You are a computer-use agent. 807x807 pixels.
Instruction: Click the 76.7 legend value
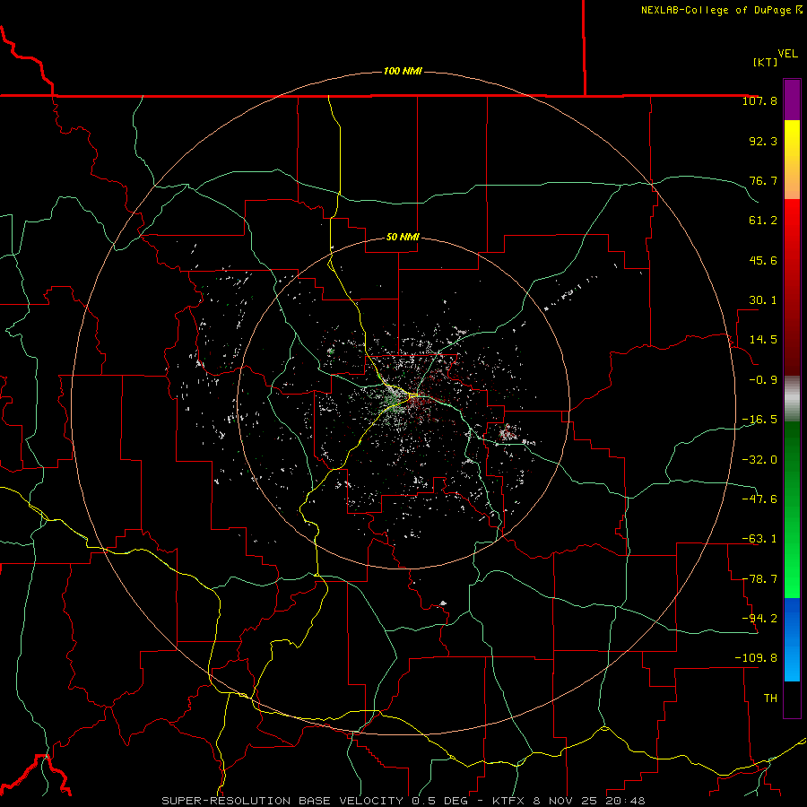[763, 180]
